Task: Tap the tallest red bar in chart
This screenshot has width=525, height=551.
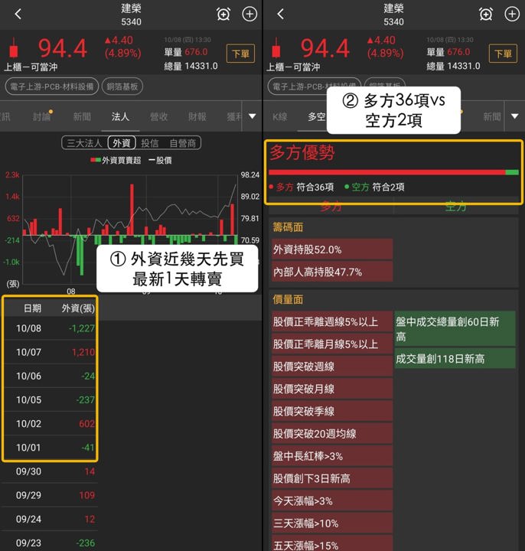Action: point(132,210)
